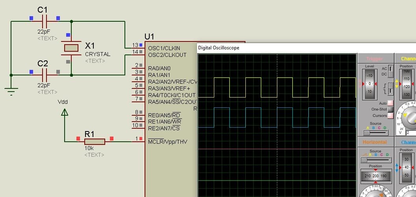Image resolution: width=416 pixels, height=197 pixels.
Task: Click the blue channel up-down arrow icon
Action: pyautogui.click(x=397, y=168)
